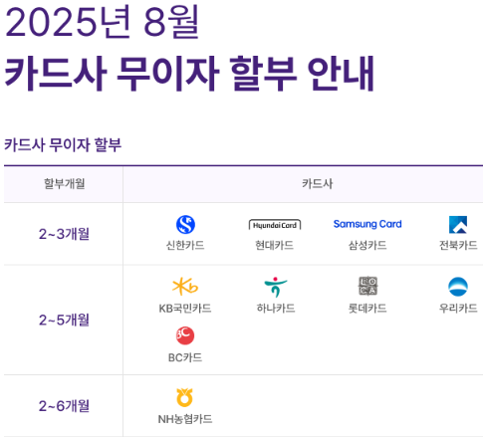Click the Shinhan Card blue logo
The width and height of the screenshot is (483, 437).
tap(185, 225)
